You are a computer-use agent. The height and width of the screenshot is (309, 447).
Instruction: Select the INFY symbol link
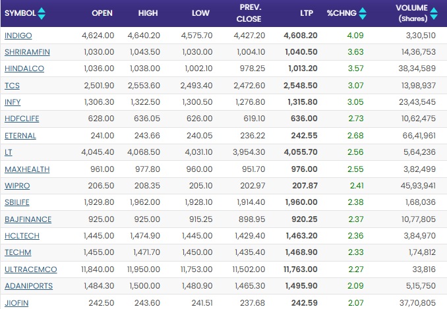[x=13, y=102]
